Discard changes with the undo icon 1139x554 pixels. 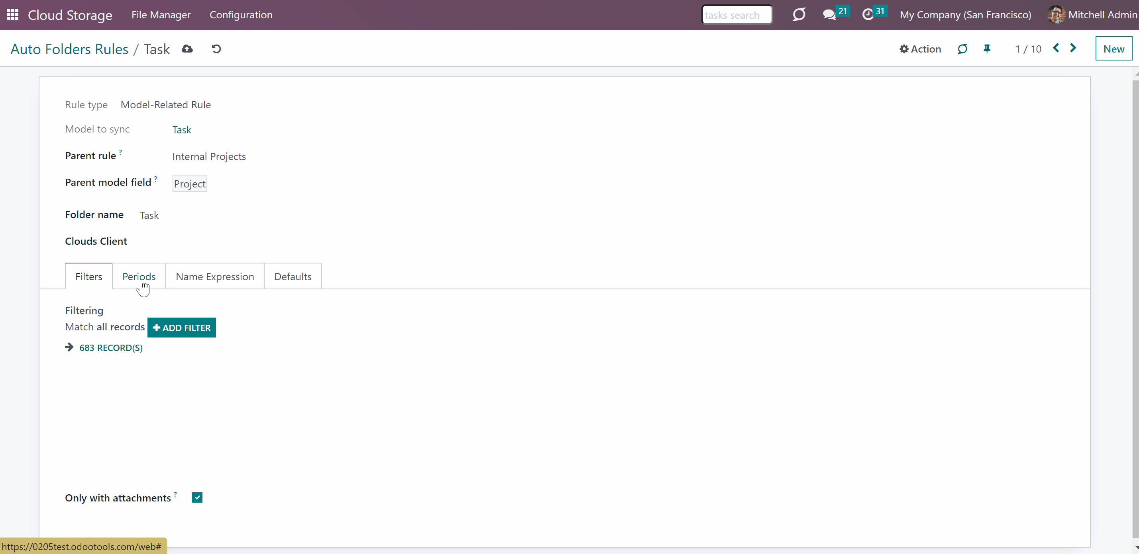click(216, 49)
